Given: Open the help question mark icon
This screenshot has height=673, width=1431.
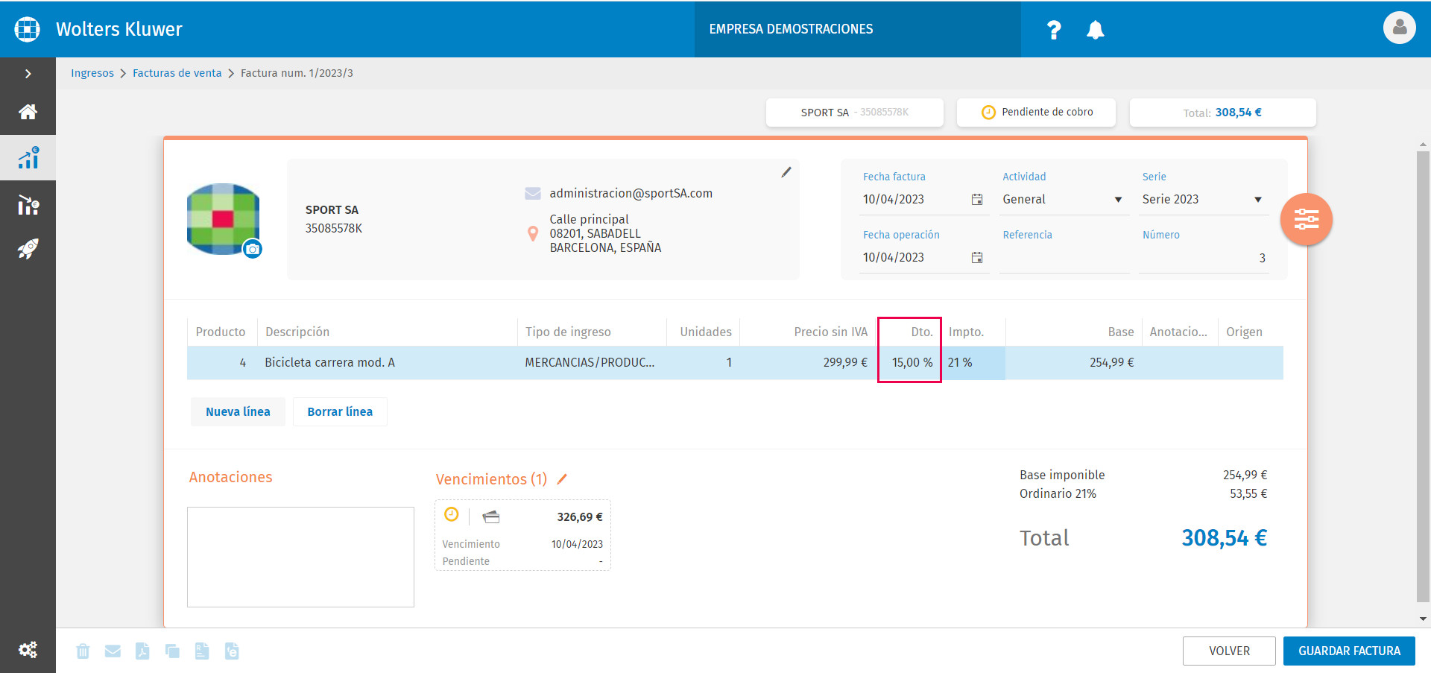Looking at the screenshot, I should point(1053,30).
